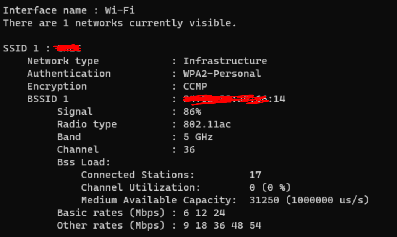Click the Encryption label
The image size is (397, 237).
point(57,86)
